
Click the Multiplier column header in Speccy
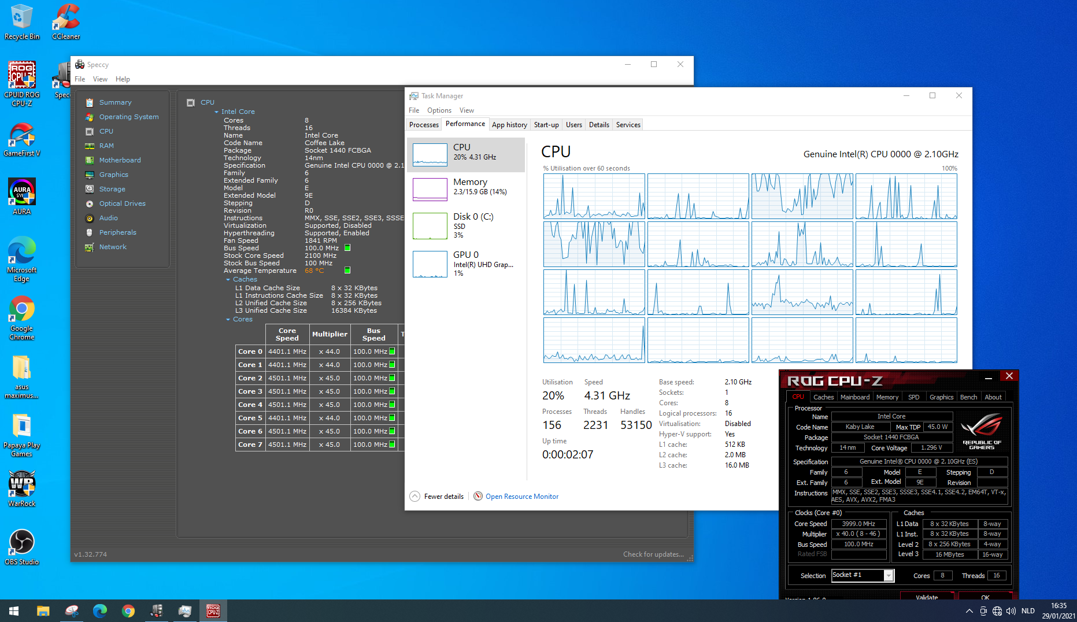(x=330, y=335)
